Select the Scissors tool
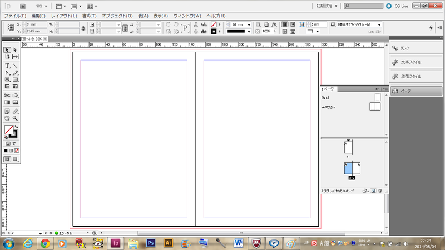The width and height of the screenshot is (445, 250). click(7, 96)
